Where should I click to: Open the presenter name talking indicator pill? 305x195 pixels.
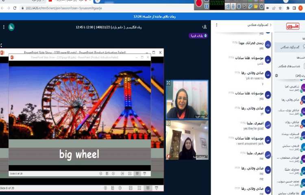pos(198,36)
